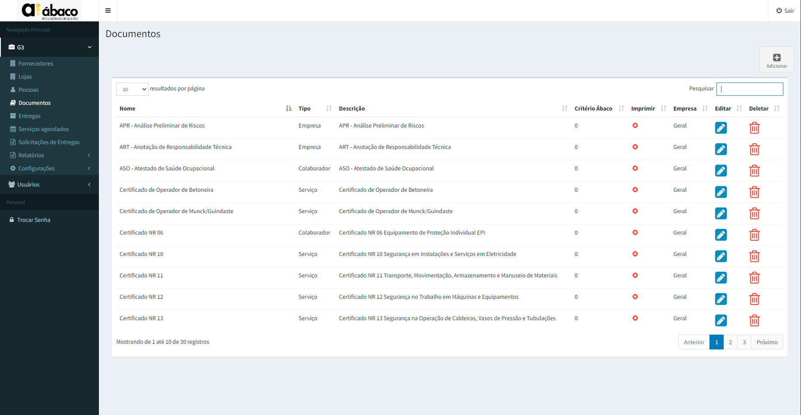Focus the Pesquisar search field

(x=749, y=89)
